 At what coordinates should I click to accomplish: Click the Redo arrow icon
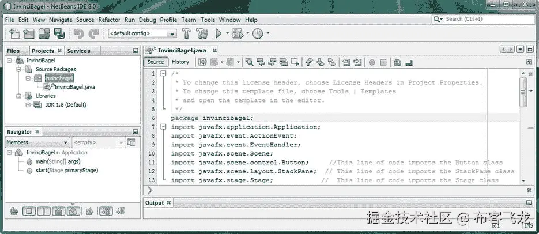click(93, 33)
